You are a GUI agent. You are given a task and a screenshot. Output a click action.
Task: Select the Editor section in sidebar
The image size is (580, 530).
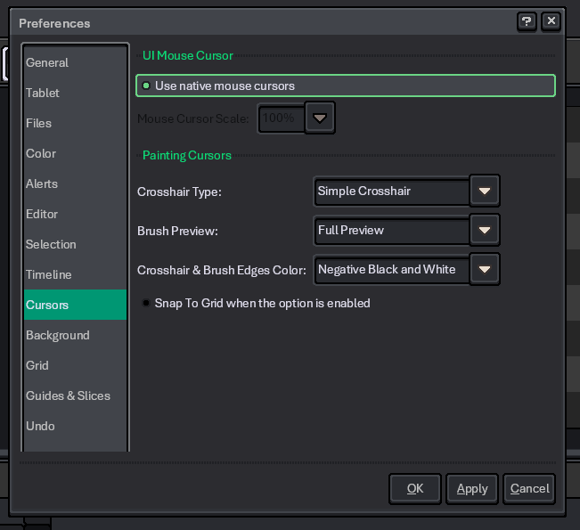click(42, 215)
